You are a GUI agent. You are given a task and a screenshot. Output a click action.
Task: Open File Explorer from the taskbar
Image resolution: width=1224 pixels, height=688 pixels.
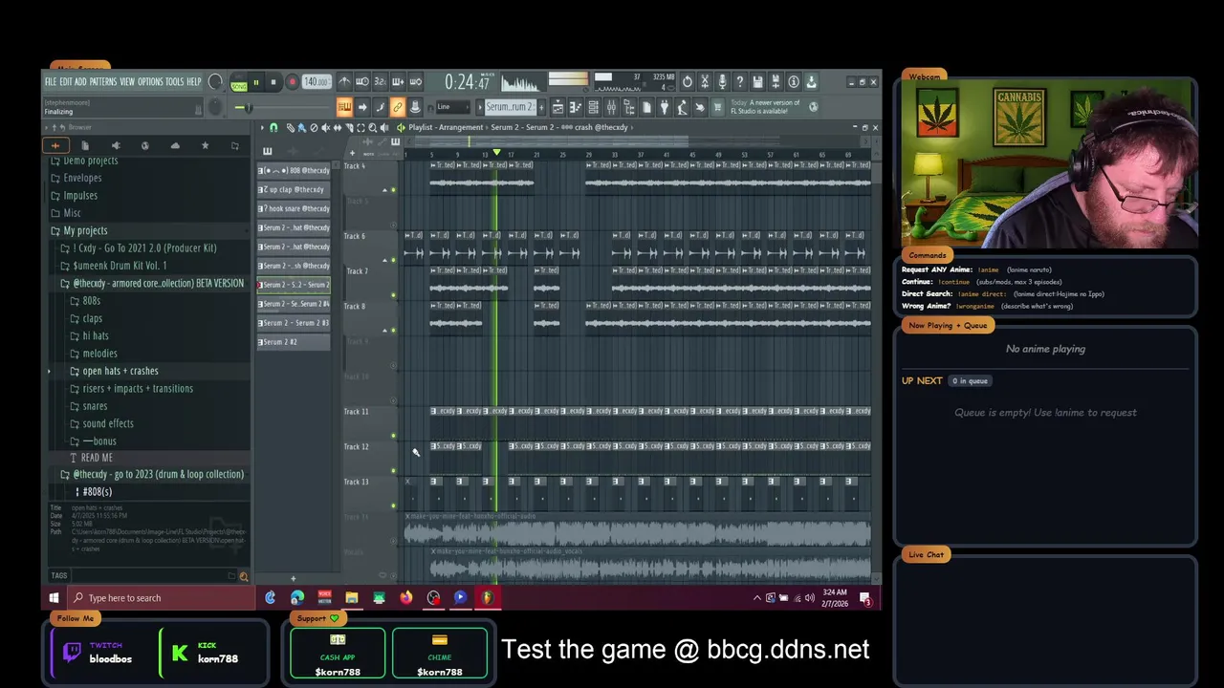(352, 597)
